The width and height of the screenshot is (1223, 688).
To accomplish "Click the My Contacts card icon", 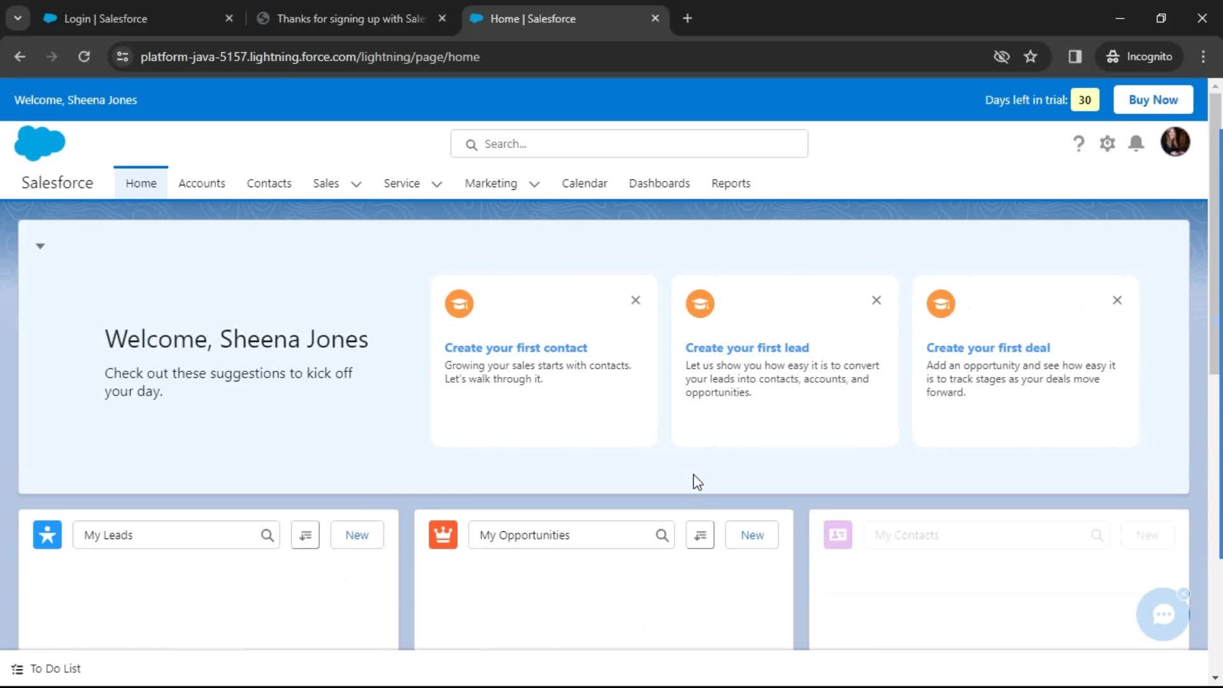I will [x=838, y=535].
